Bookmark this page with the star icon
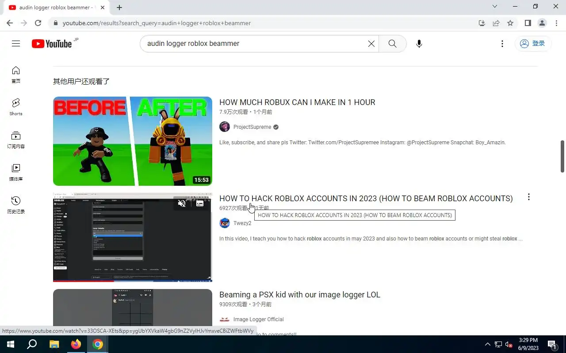The width and height of the screenshot is (566, 353). 510,23
